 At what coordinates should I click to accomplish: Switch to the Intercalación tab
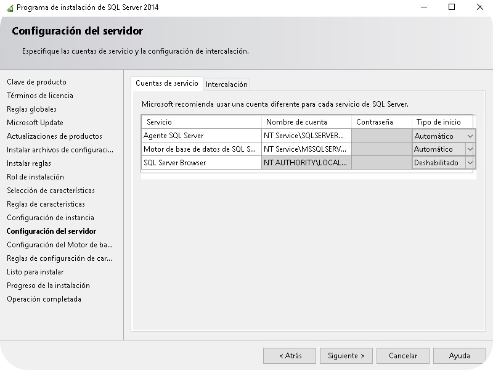227,83
